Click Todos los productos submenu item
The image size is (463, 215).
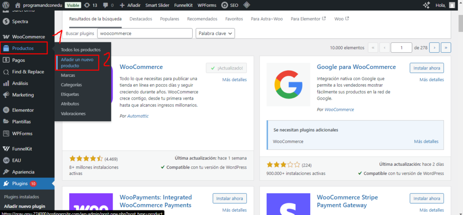click(81, 50)
